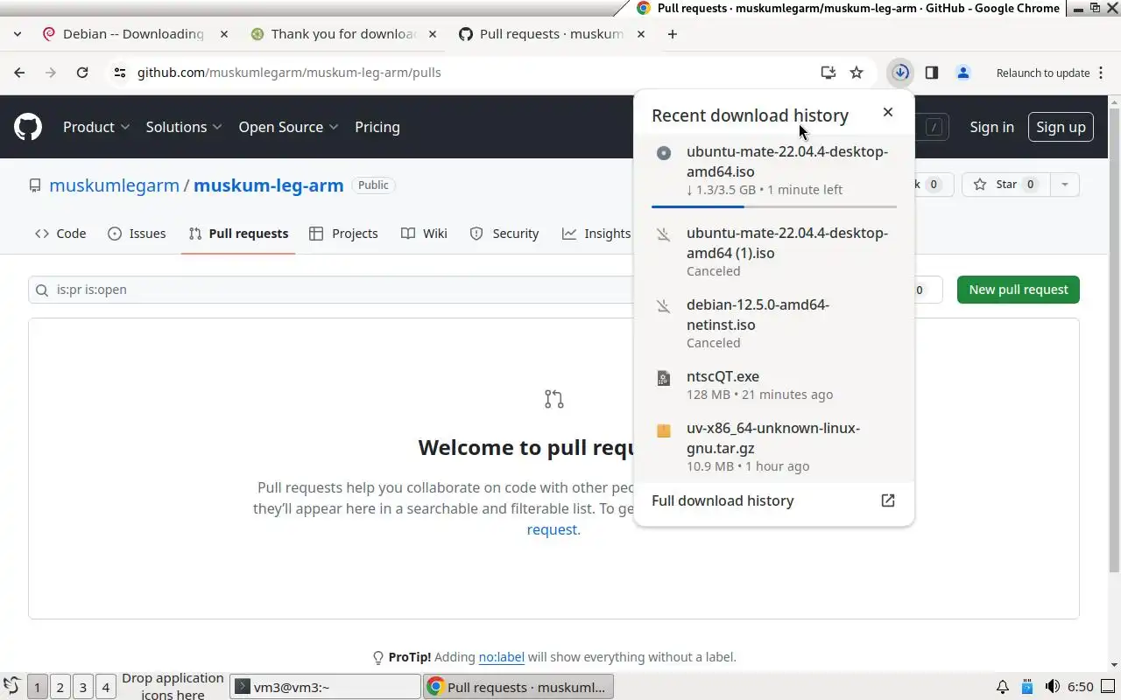Screen dimensions: 1121x700
Task: Click the address bar URL
Action: click(x=289, y=73)
